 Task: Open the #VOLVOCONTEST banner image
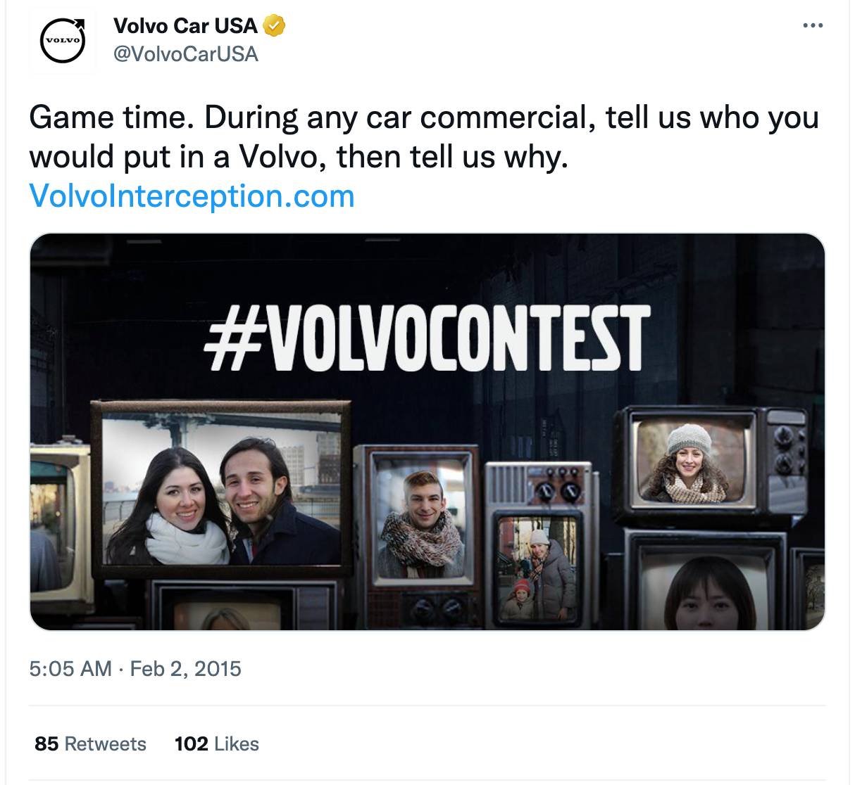(427, 432)
